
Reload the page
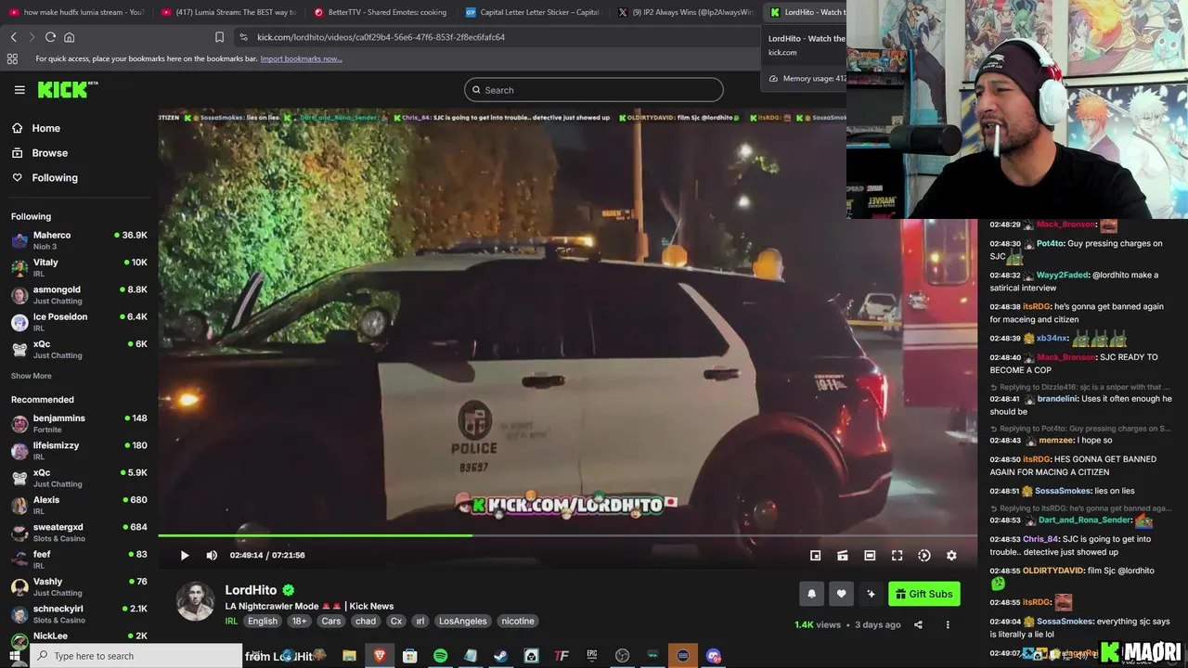[x=50, y=37]
